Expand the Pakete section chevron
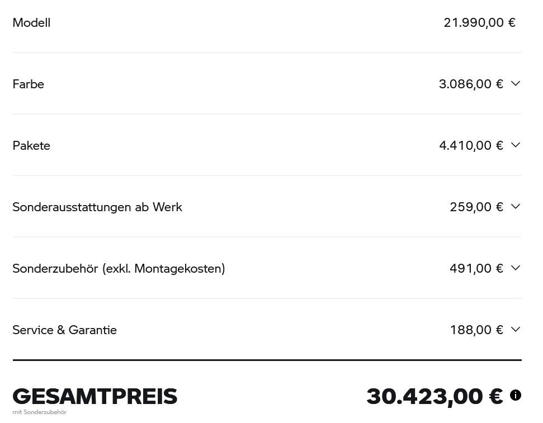Image resolution: width=543 pixels, height=423 pixels. point(515,145)
